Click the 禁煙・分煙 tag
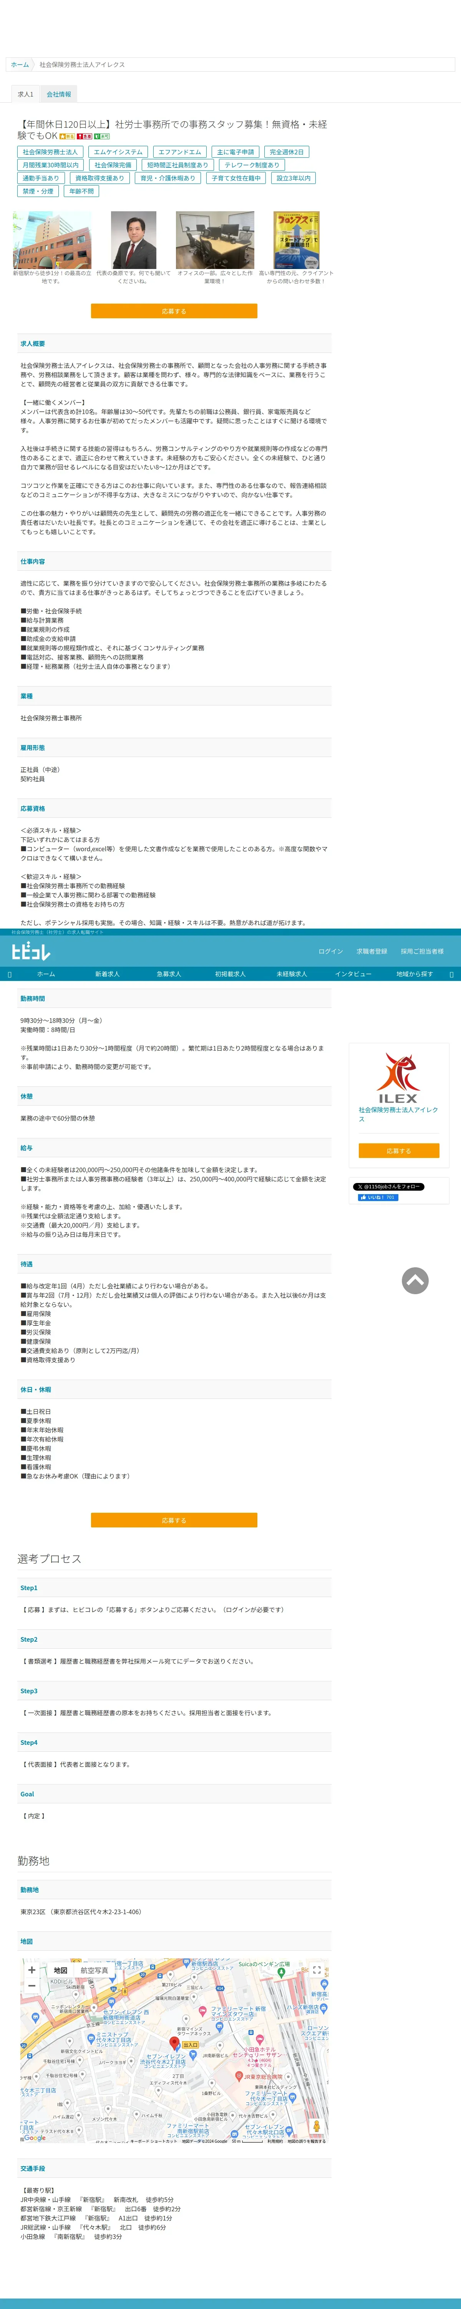 pos(38,191)
